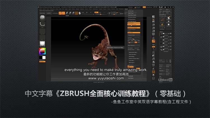Expand the FBX ExportImport plugin section
The width and height of the screenshot is (210, 118).
(x=132, y=19)
